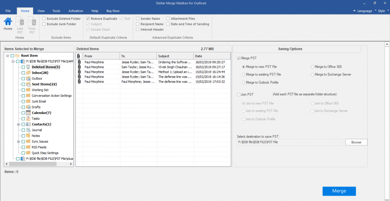
Task: Select Merge to Outlook Profile option
Action: [x=243, y=82]
